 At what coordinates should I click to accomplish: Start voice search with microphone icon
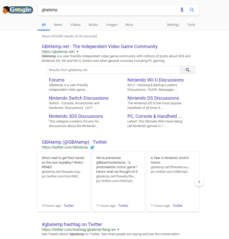coord(182,10)
